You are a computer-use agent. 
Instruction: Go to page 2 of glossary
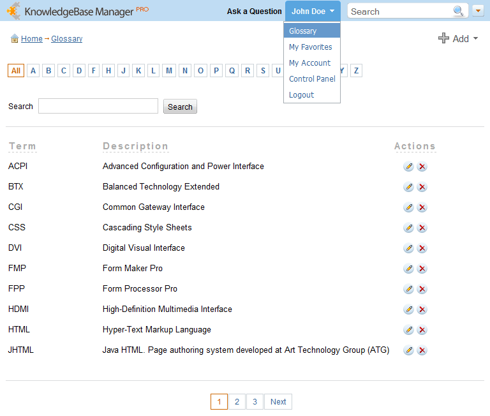(x=237, y=401)
